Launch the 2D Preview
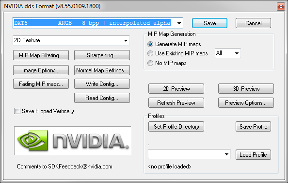 pos(176,89)
